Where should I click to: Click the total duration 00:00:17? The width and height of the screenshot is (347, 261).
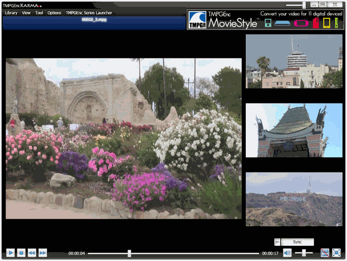[270, 253]
